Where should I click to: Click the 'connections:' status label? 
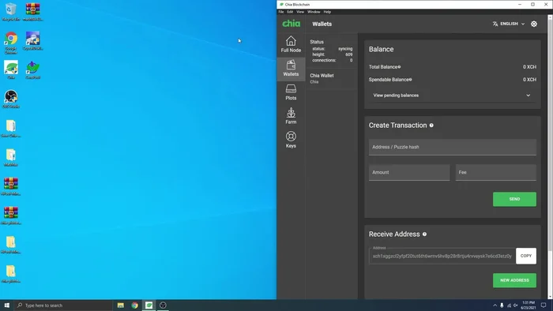coord(324,60)
